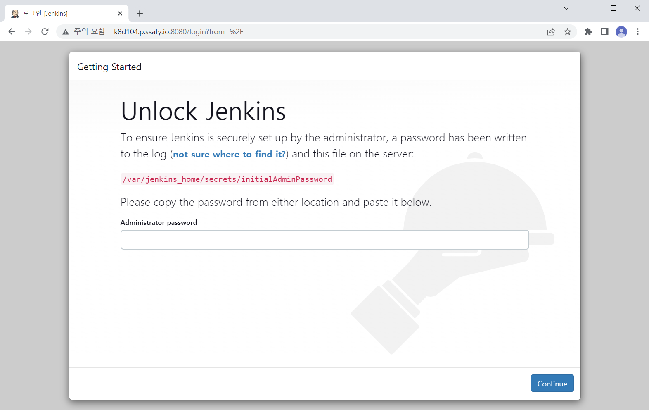Click the browser back arrow
Image resolution: width=649 pixels, height=410 pixels.
[x=12, y=32]
